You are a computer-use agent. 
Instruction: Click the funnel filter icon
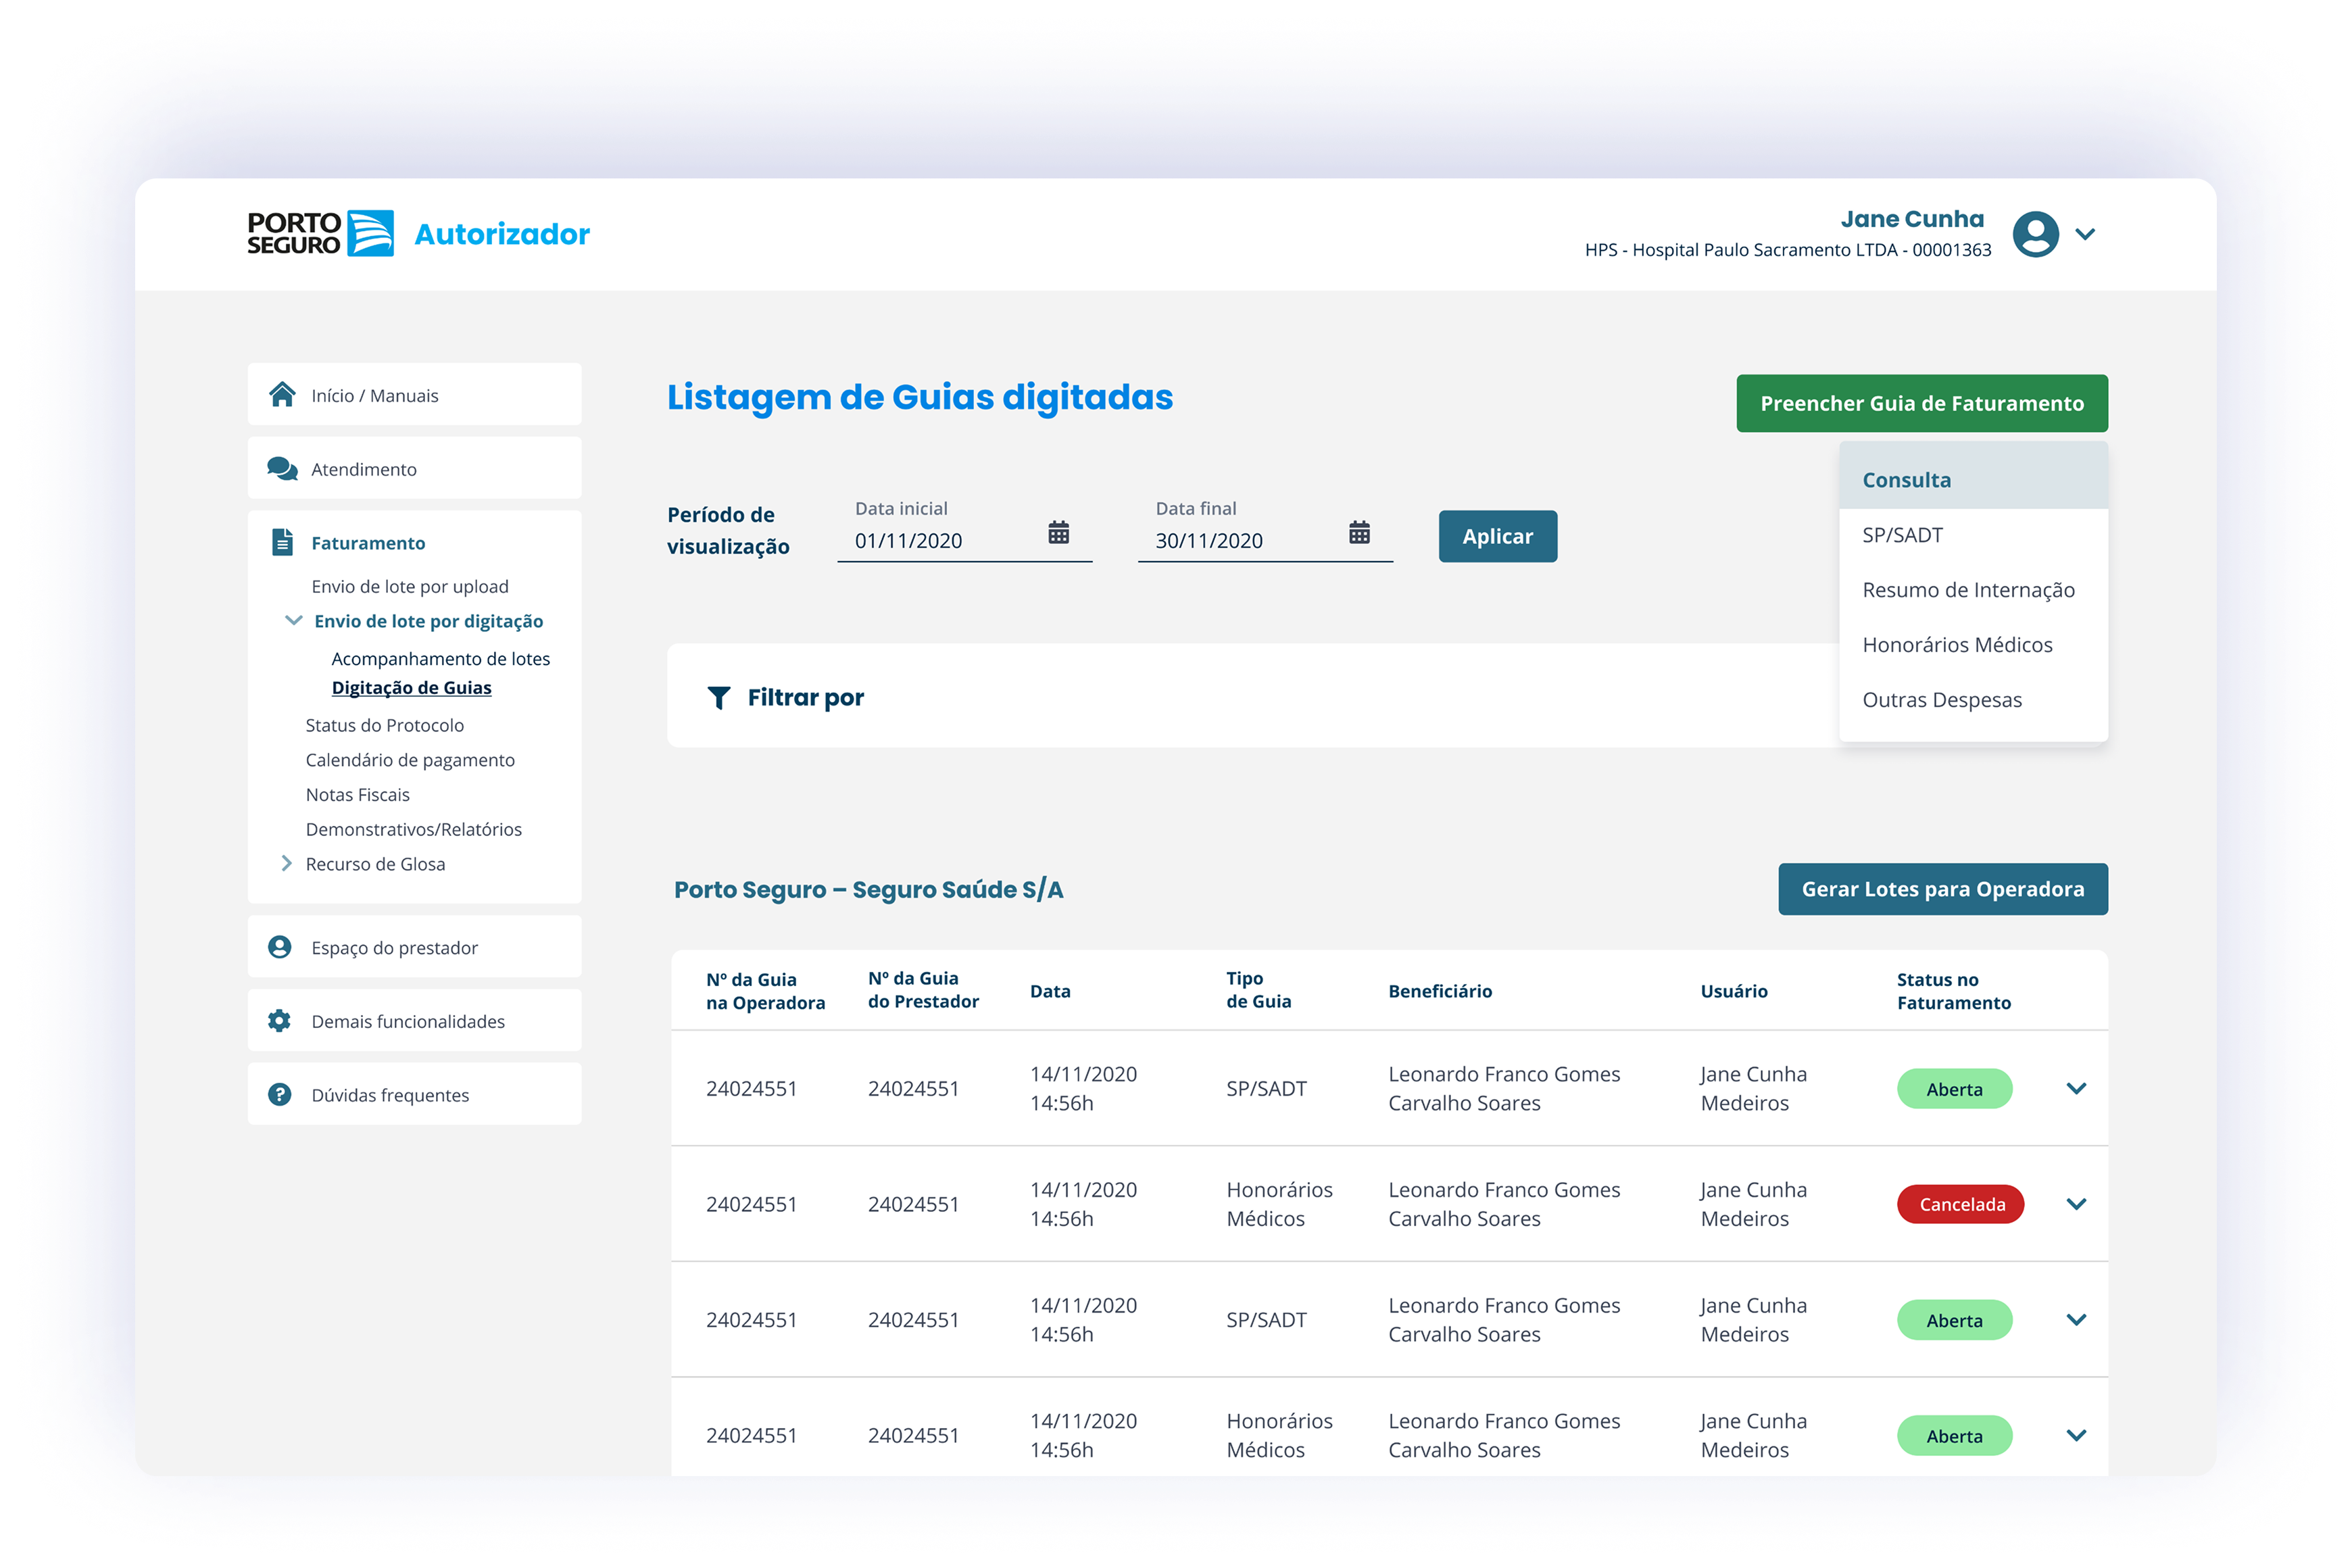pyautogui.click(x=718, y=697)
